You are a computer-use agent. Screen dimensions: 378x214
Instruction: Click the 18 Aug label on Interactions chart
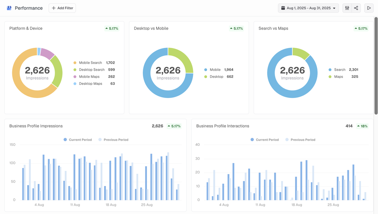point(296,205)
